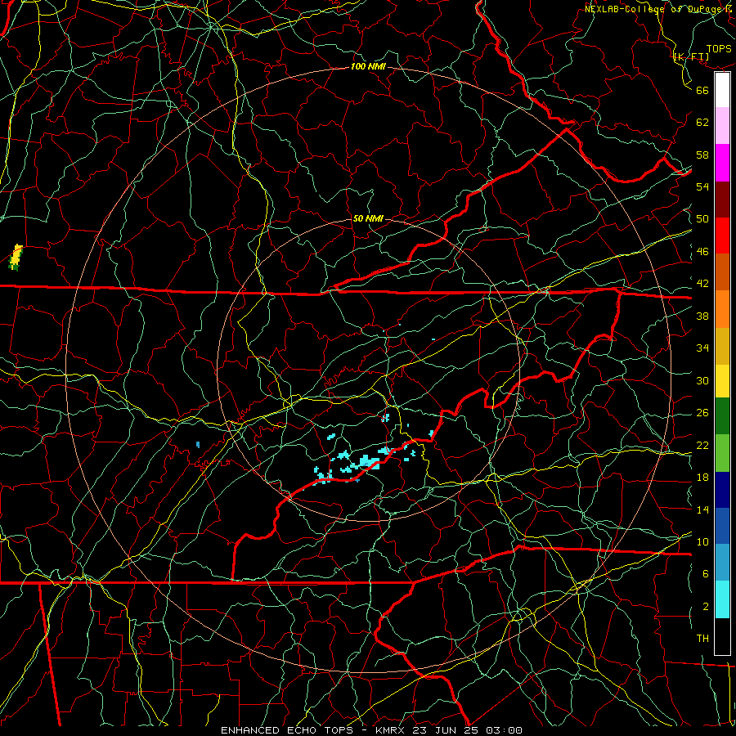
Task: Click the legend value "42"
Action: coord(702,284)
